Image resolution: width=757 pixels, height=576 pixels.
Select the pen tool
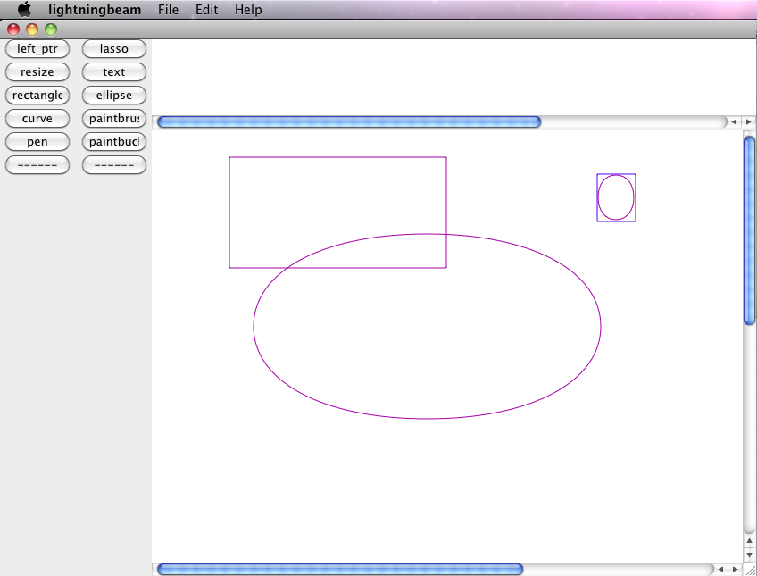click(37, 142)
